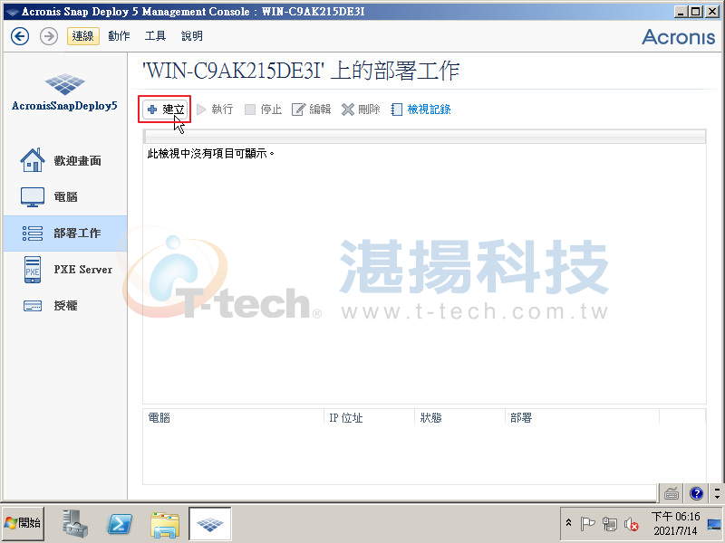This screenshot has width=725, height=543.
Task: Open the 工具 menu
Action: pyautogui.click(x=155, y=36)
